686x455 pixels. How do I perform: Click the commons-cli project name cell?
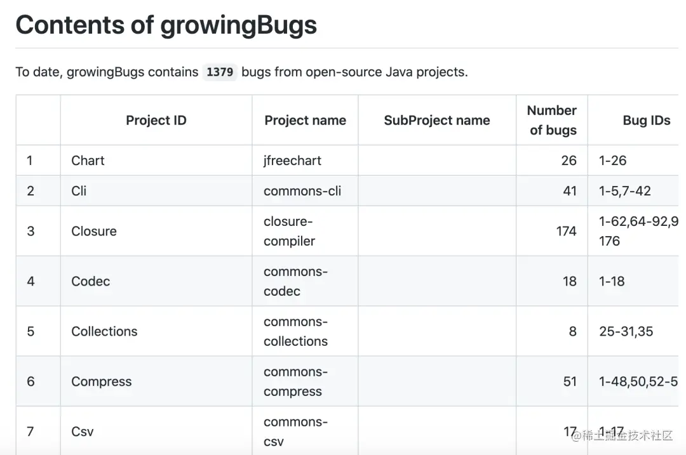305,191
